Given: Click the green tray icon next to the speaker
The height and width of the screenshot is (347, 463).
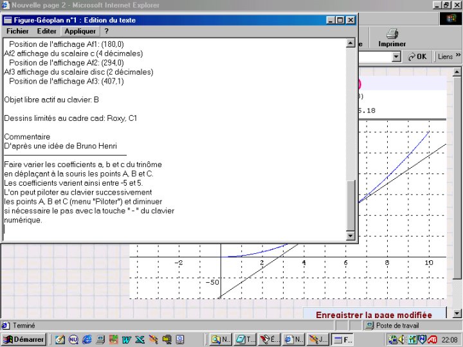Looking at the screenshot, I should (412, 340).
